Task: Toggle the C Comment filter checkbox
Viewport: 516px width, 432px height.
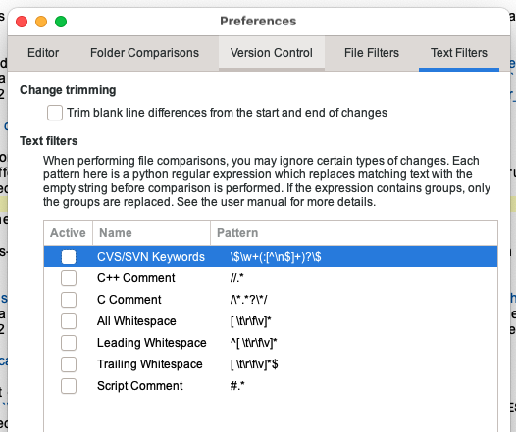Action: (x=69, y=300)
